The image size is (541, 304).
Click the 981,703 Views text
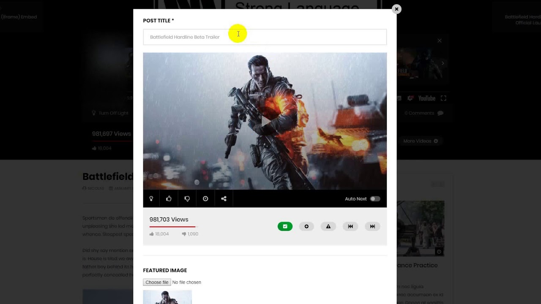pyautogui.click(x=169, y=220)
